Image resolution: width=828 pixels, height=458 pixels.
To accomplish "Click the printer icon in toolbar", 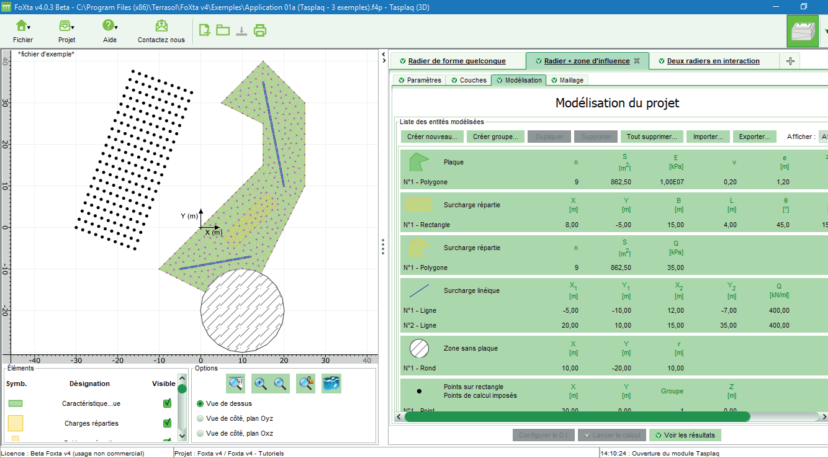I will click(x=260, y=30).
